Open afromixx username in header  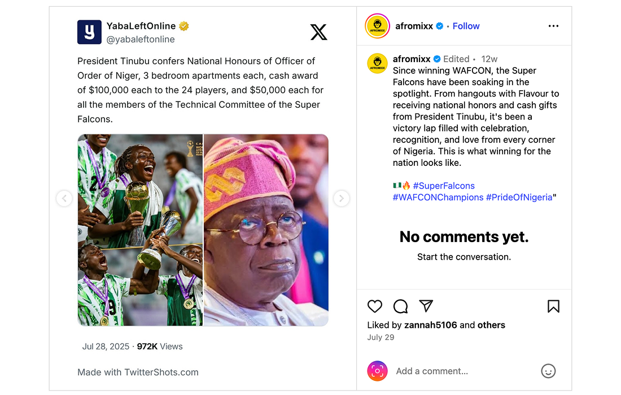pyautogui.click(x=414, y=26)
